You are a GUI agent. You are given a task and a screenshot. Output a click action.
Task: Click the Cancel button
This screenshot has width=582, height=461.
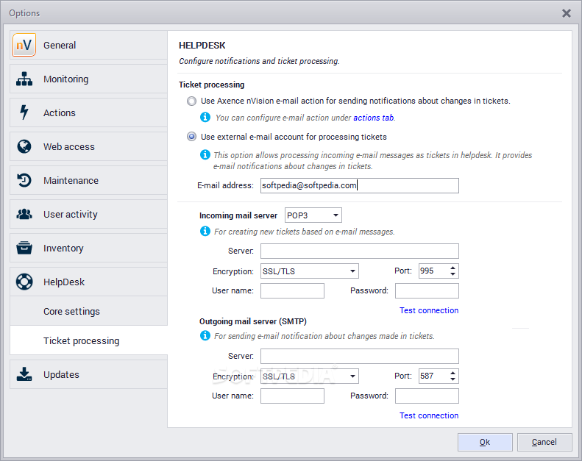click(x=544, y=442)
